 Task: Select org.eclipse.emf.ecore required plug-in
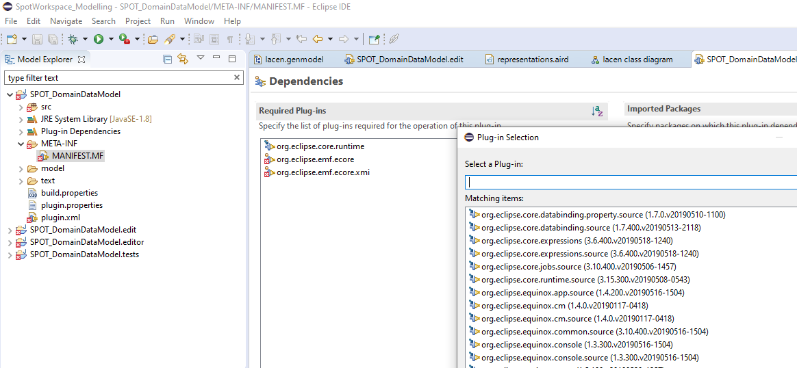tap(315, 159)
